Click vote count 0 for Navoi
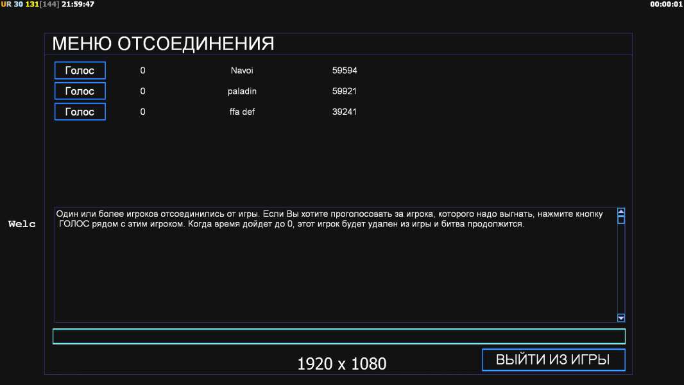 coord(142,70)
